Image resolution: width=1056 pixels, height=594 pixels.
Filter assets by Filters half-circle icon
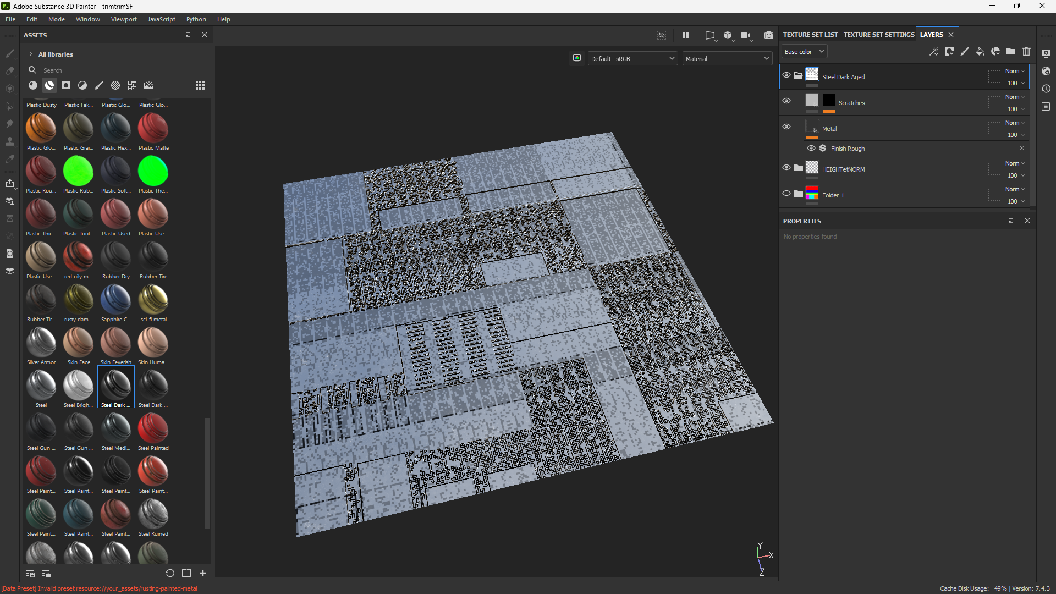tap(82, 85)
